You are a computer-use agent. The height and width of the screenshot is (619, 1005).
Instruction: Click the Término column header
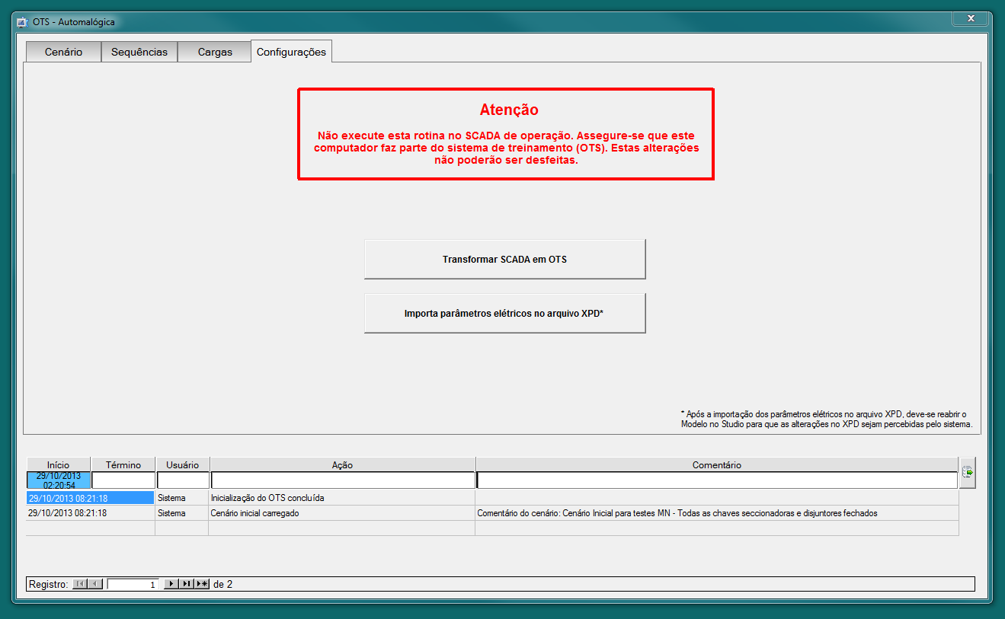123,464
